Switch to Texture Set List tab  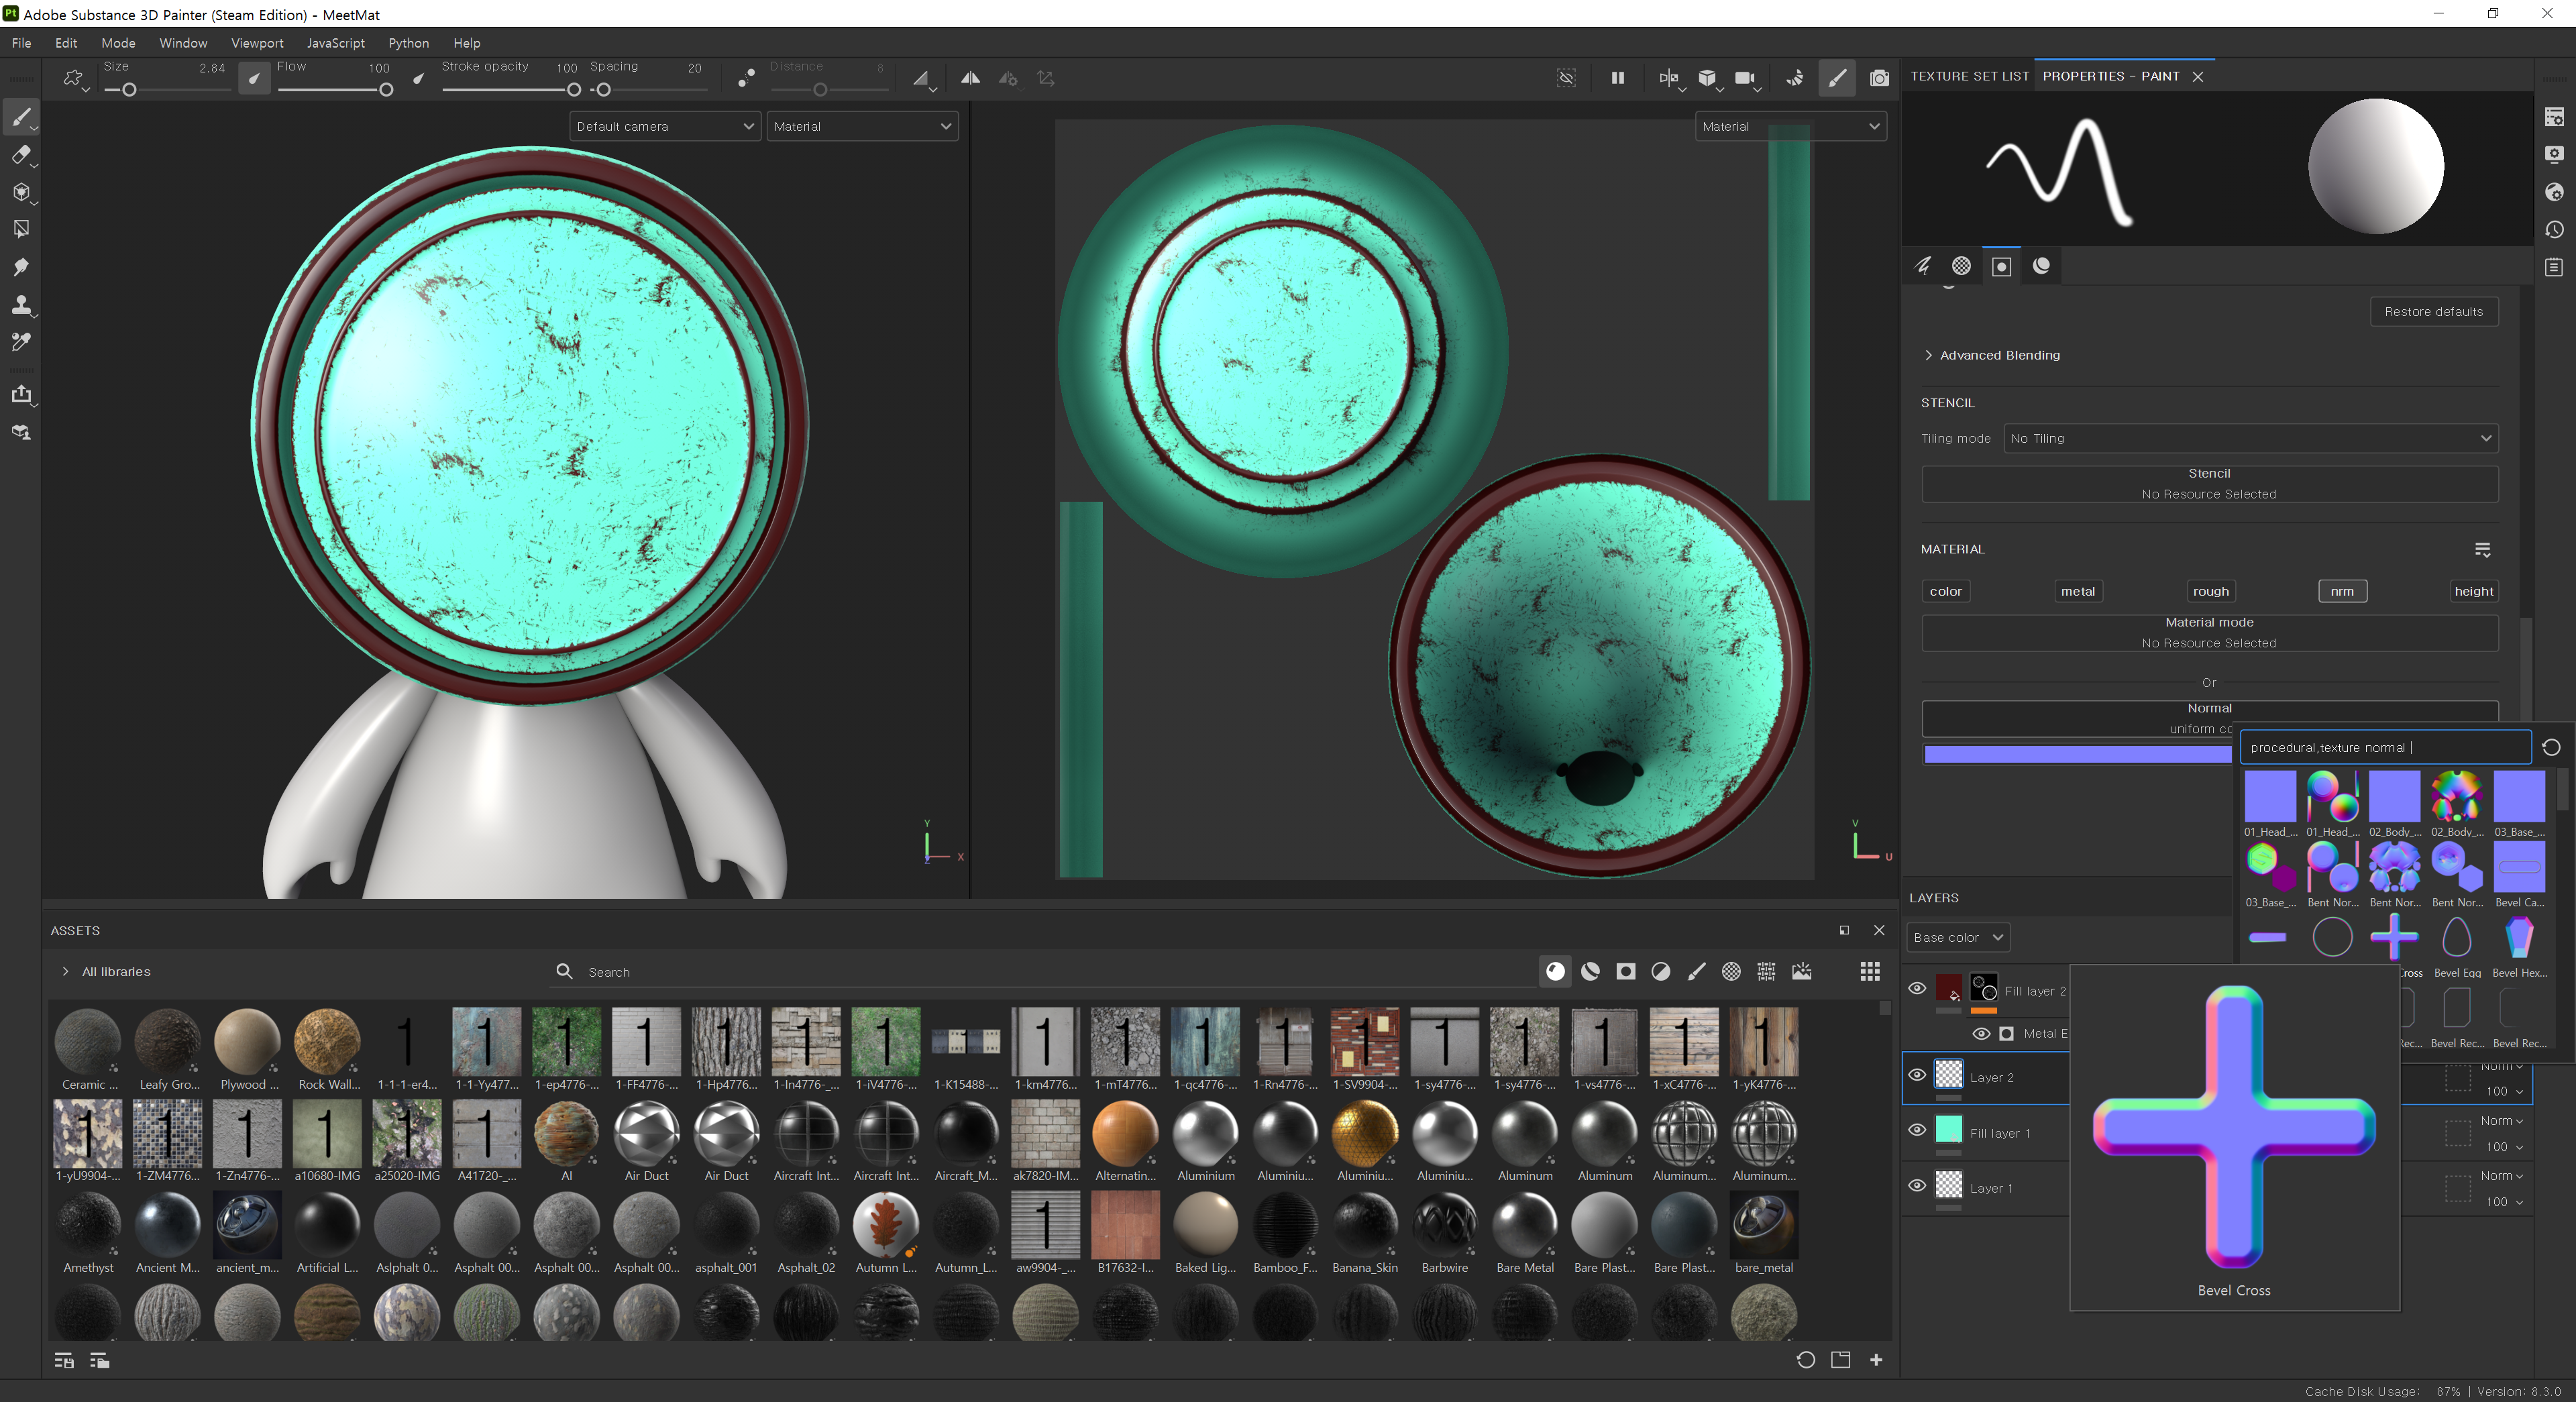(1969, 76)
